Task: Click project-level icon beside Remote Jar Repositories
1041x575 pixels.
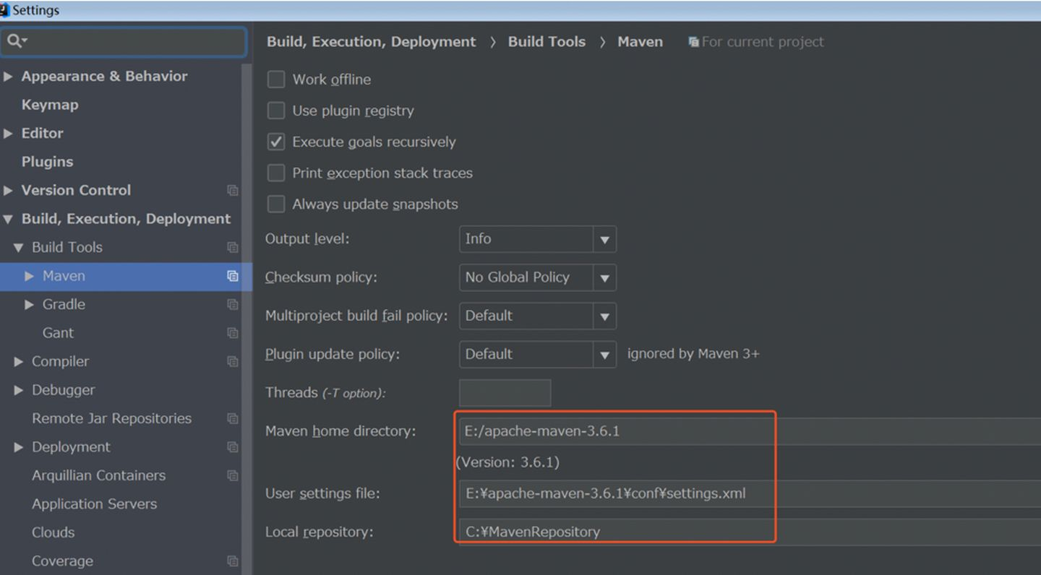Action: click(232, 418)
